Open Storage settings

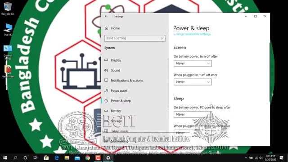(116, 121)
